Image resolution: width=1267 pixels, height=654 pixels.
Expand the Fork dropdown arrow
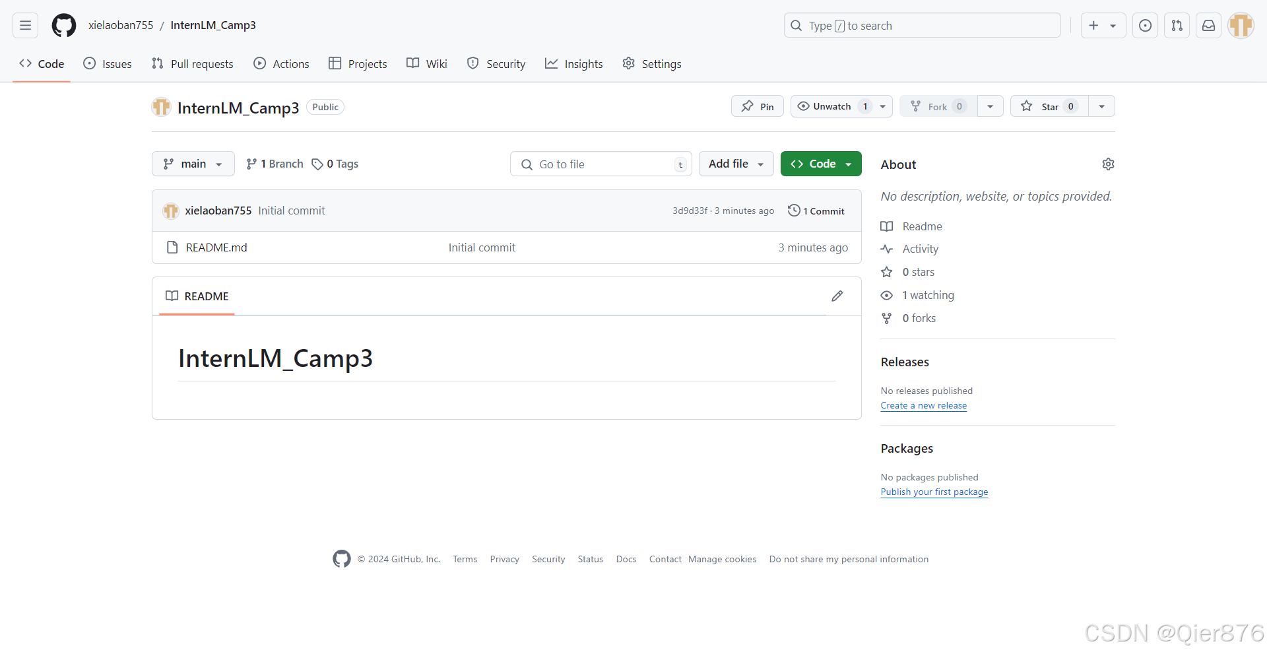point(991,106)
